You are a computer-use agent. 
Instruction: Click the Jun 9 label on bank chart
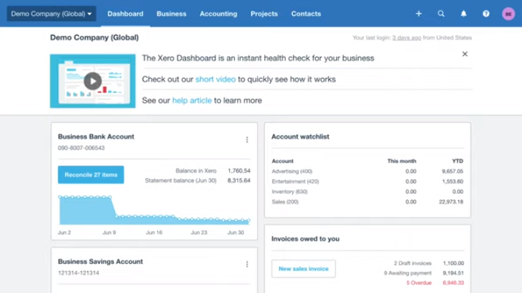(x=109, y=232)
